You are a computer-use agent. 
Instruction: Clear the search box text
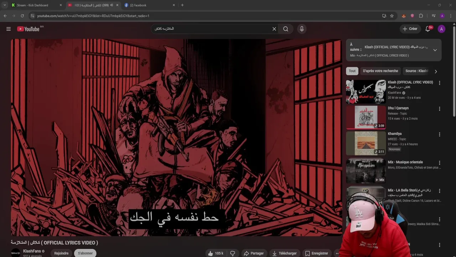pyautogui.click(x=274, y=29)
